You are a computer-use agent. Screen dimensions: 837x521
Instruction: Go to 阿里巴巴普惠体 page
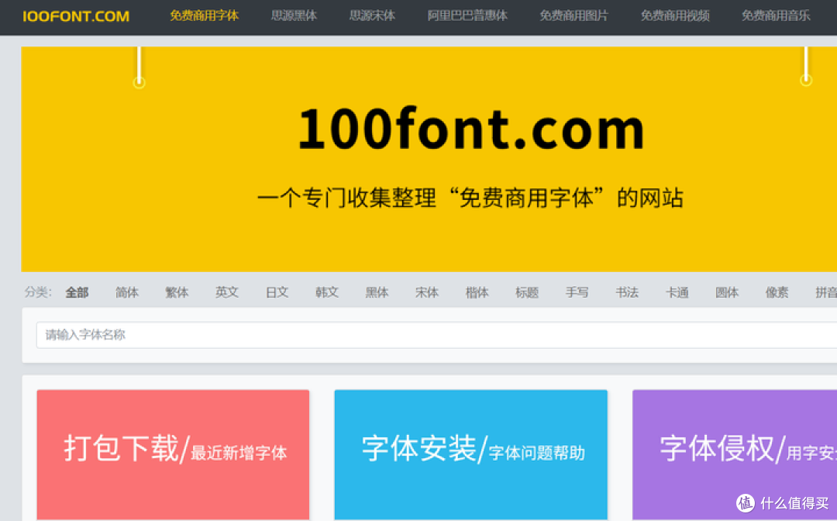tap(467, 16)
